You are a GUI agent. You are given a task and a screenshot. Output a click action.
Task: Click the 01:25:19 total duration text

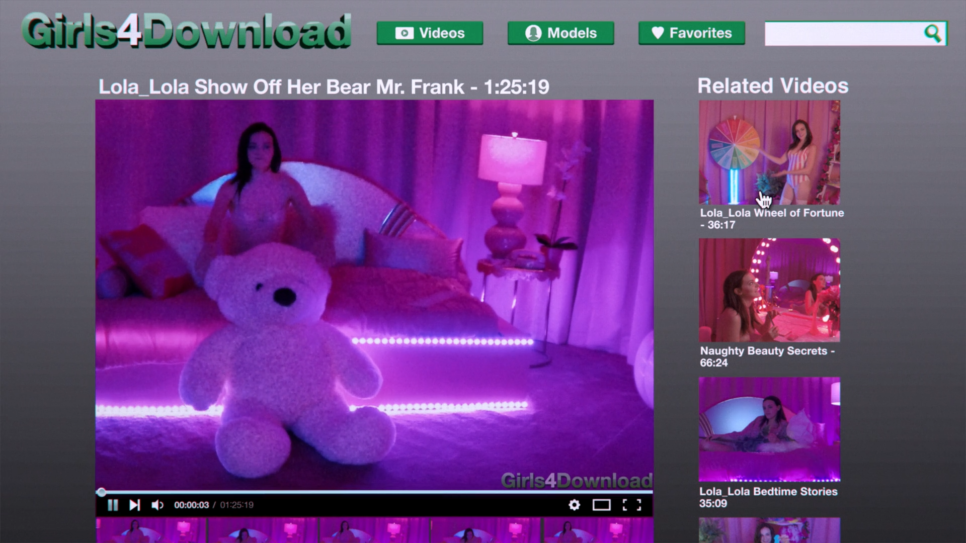(236, 505)
